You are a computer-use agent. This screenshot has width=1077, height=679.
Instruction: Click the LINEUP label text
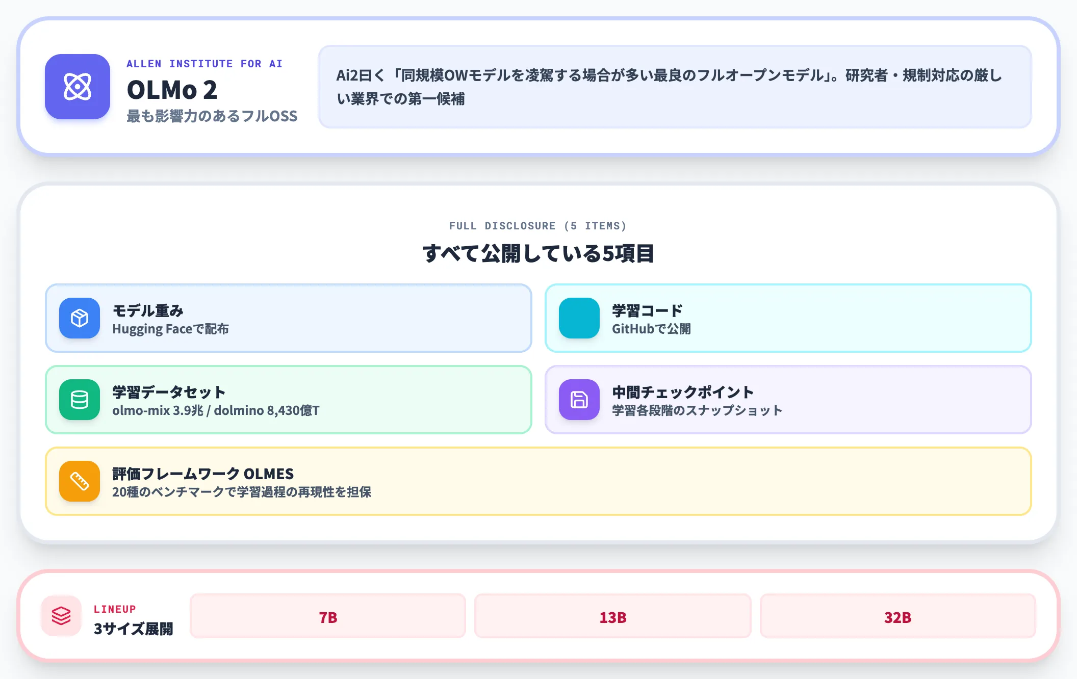pos(115,609)
